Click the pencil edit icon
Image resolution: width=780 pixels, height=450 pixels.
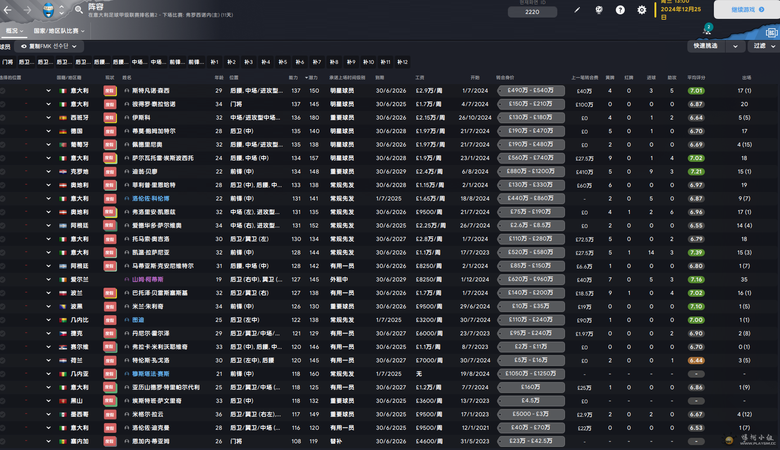tap(577, 10)
